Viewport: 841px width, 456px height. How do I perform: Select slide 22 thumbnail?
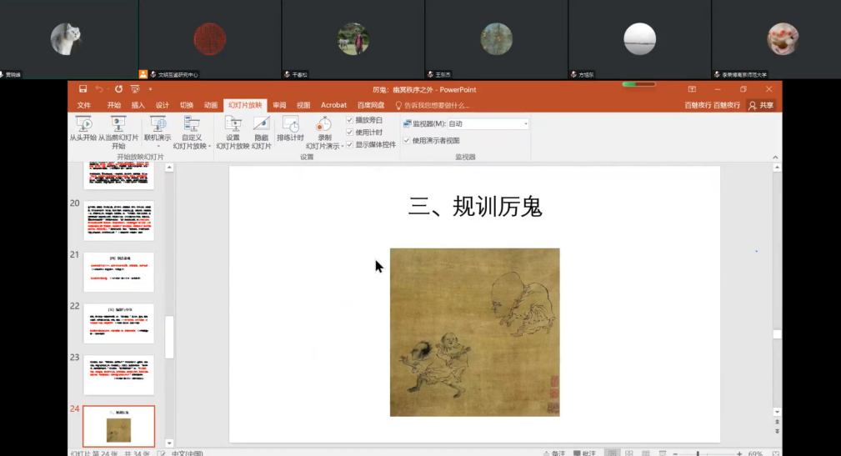point(118,323)
